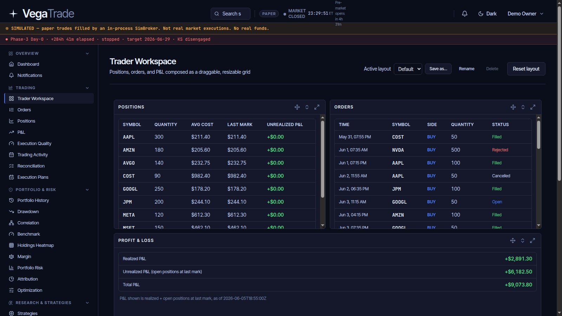Image resolution: width=562 pixels, height=316 pixels.
Task: Click Portfolio History icon
Action: pos(11,200)
